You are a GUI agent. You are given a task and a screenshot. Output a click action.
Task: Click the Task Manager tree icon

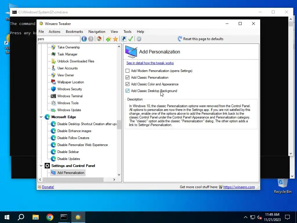tap(53, 54)
